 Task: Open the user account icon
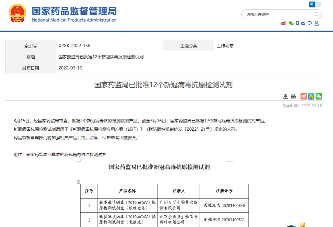(x=317, y=23)
